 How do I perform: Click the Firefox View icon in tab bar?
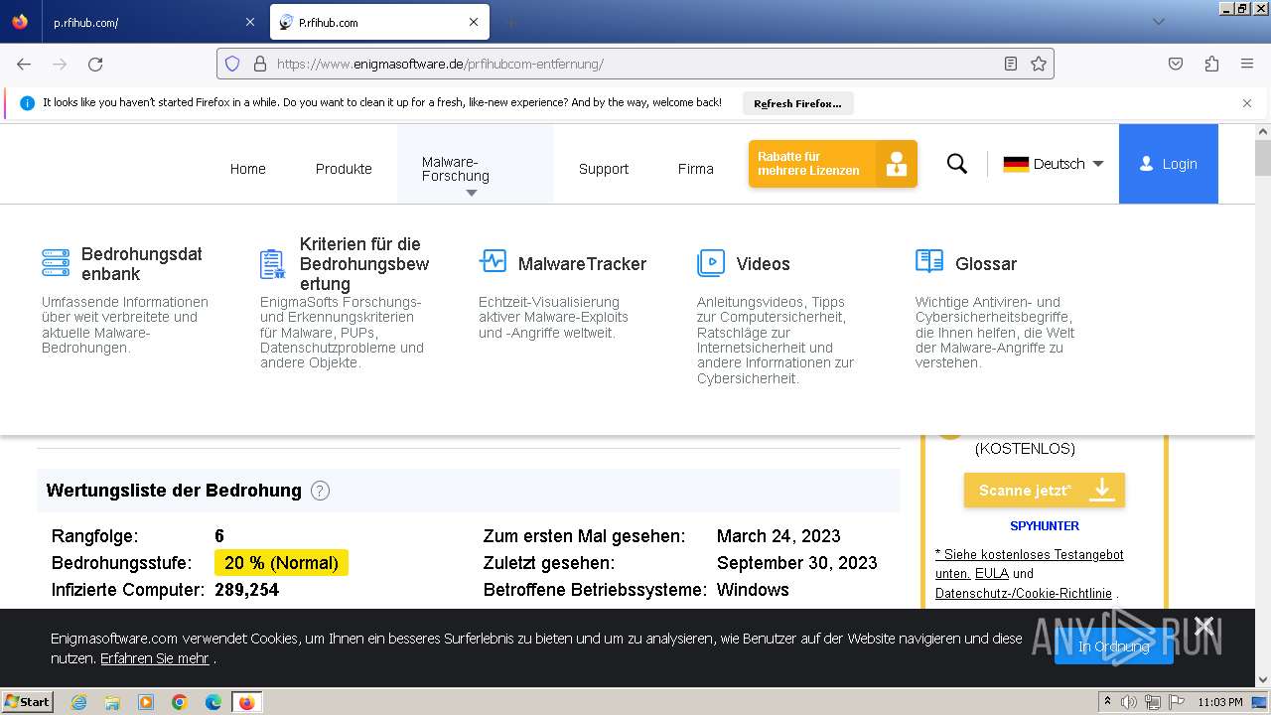click(20, 22)
